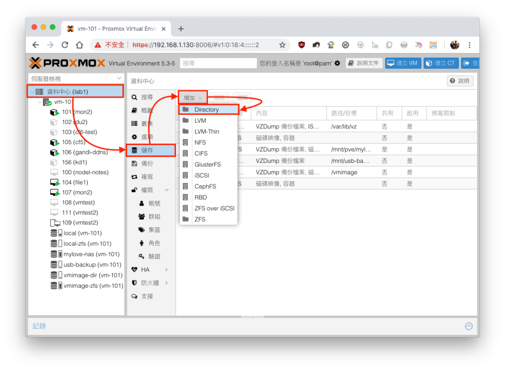Screen dimensions: 505x371
Task: Choose ZFS storage type
Action: point(209,219)
